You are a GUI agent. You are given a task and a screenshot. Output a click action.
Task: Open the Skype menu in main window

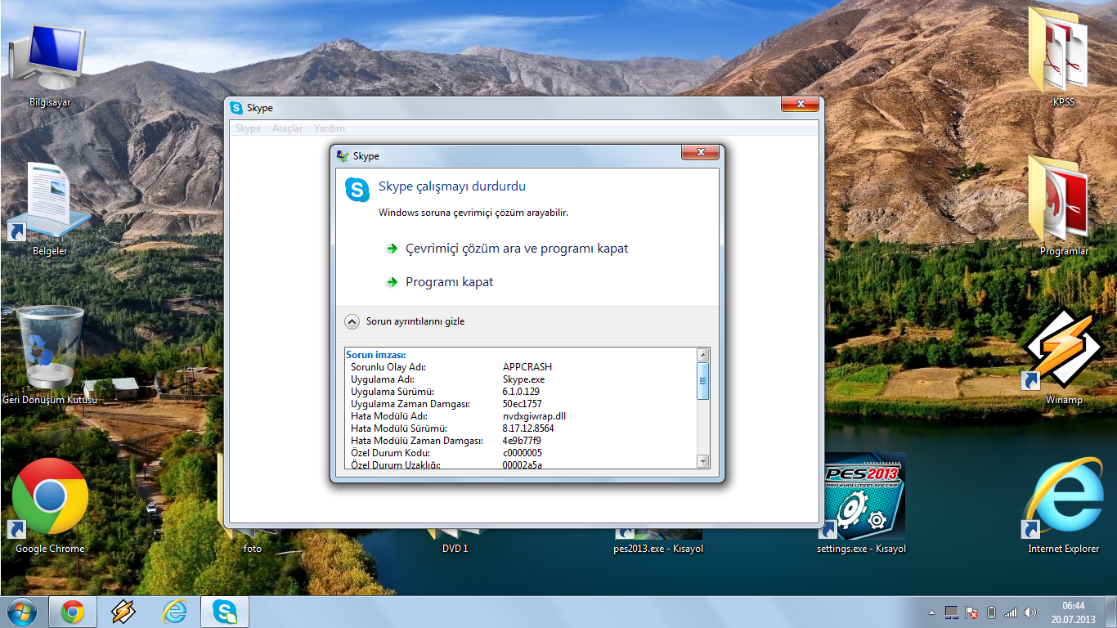pos(248,128)
